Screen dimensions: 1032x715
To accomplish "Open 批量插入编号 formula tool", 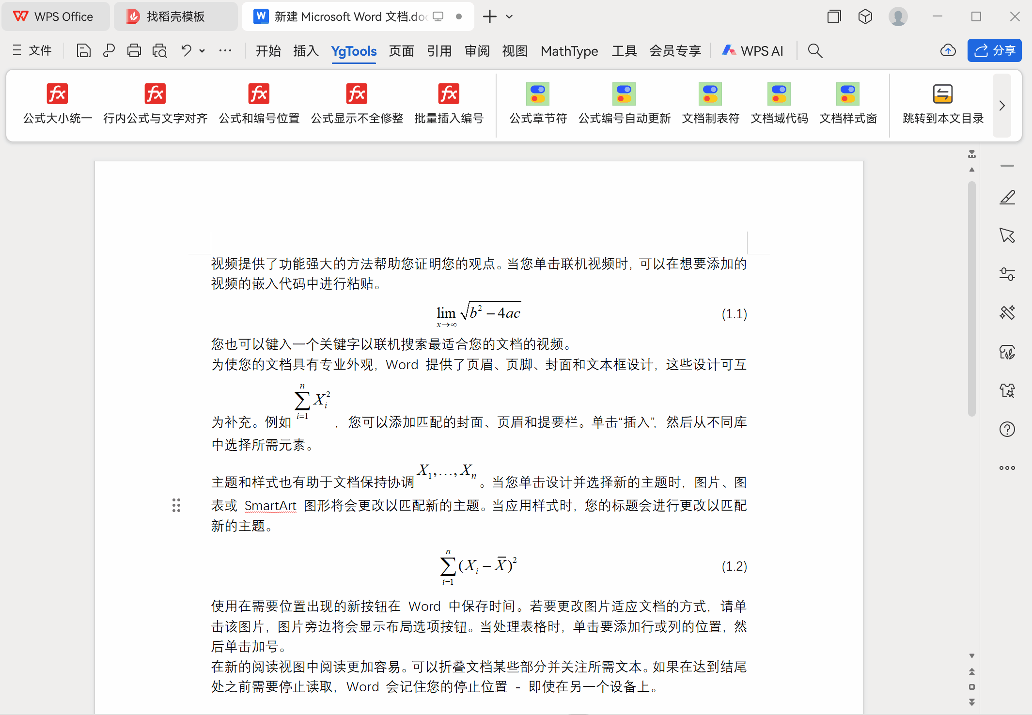I will click(x=449, y=94).
